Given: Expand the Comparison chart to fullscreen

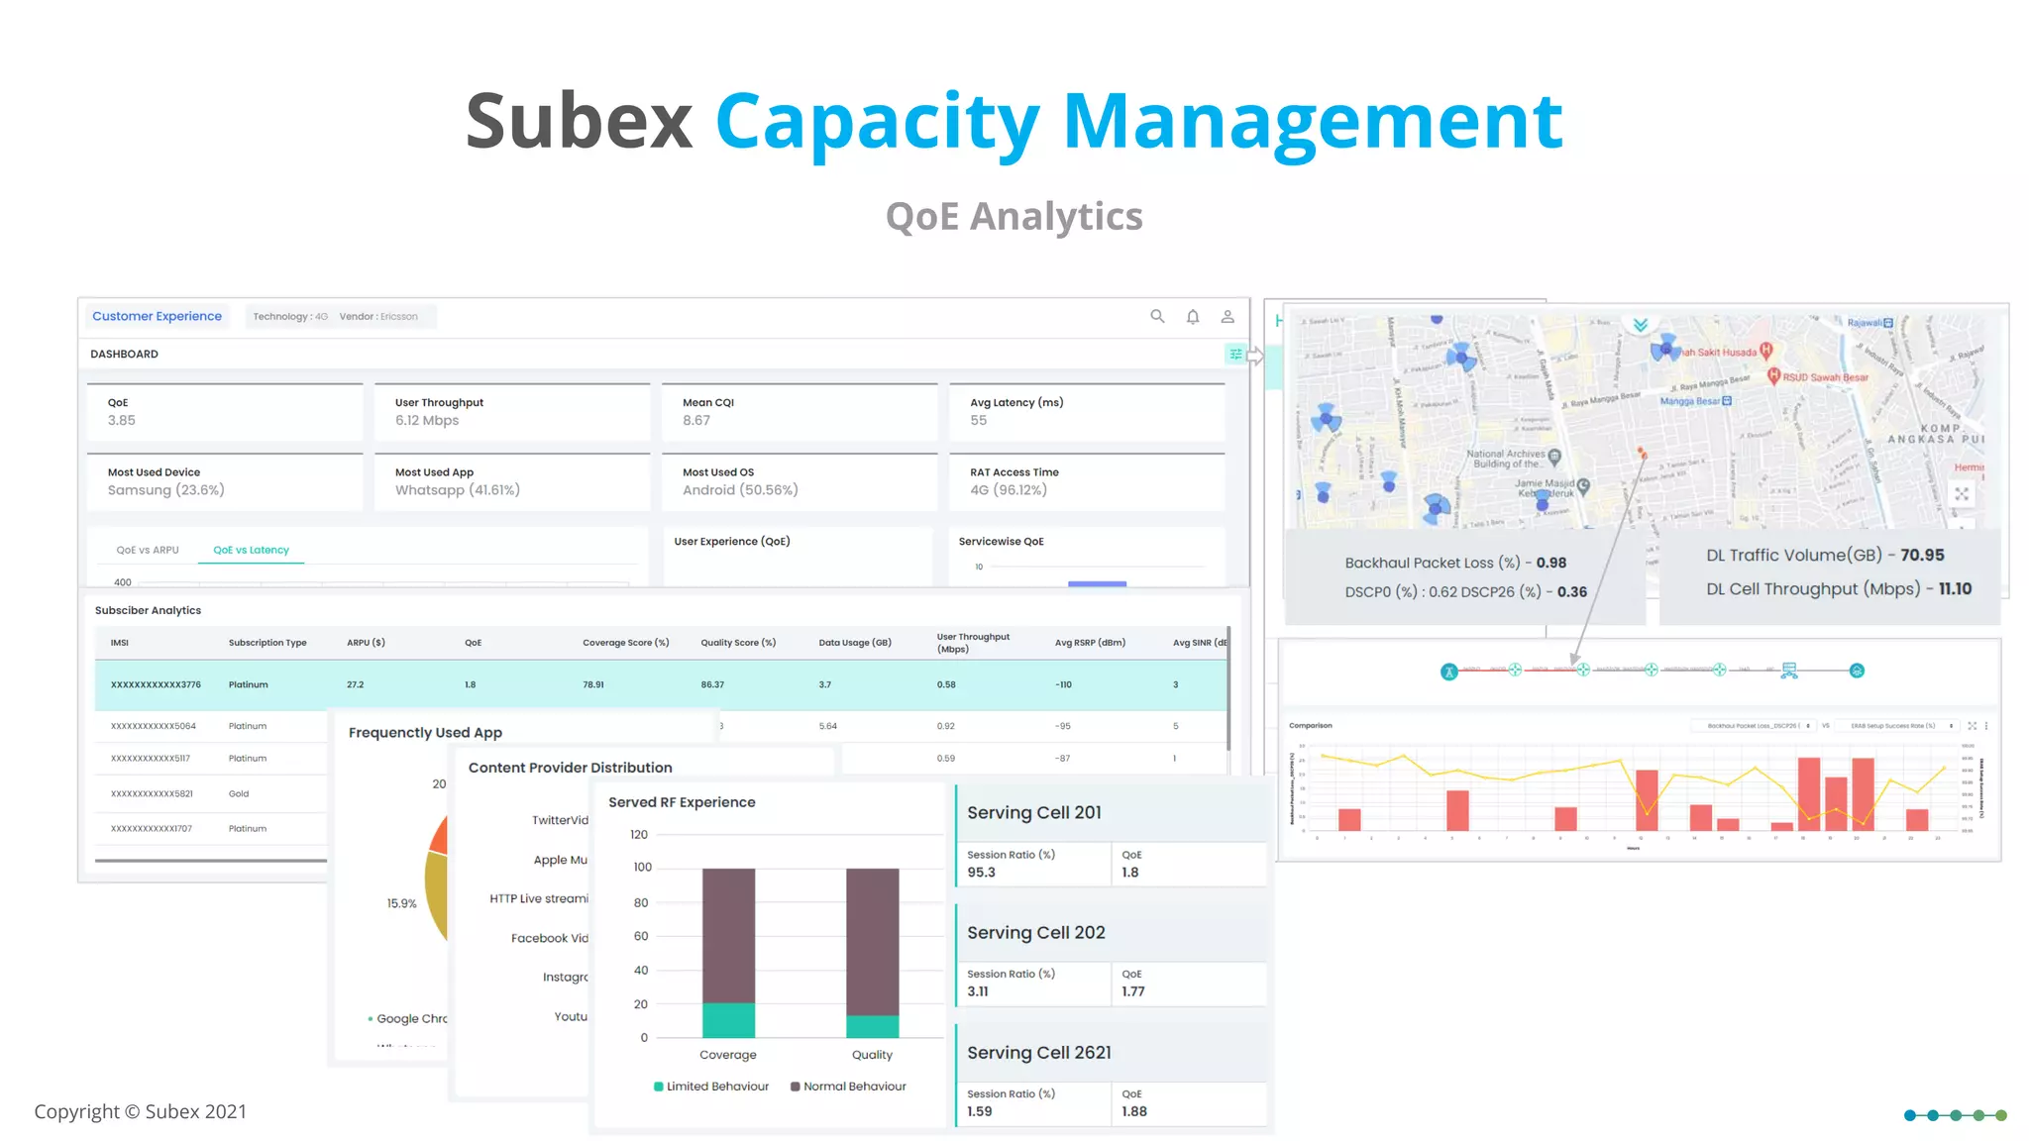Looking at the screenshot, I should click(x=1972, y=726).
